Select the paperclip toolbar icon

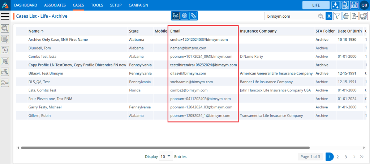tap(193, 16)
